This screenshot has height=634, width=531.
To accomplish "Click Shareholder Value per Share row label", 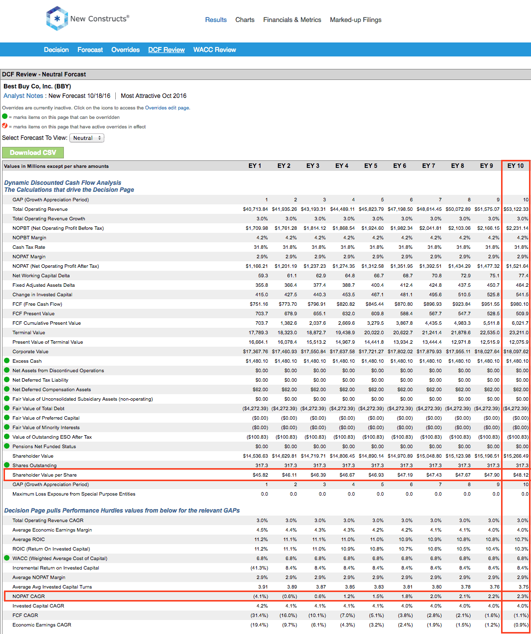I will pos(44,475).
